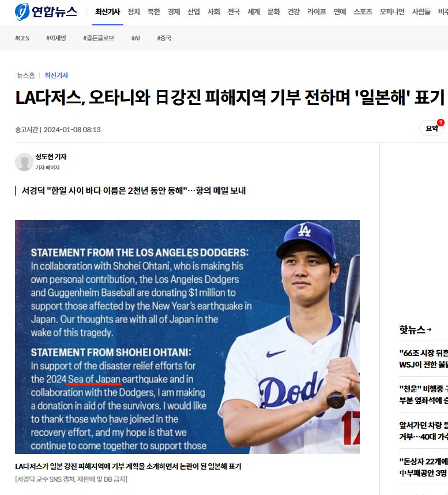Image resolution: width=448 pixels, height=495 pixels.
Task: Click the red question mark badge
Action: tap(441, 122)
